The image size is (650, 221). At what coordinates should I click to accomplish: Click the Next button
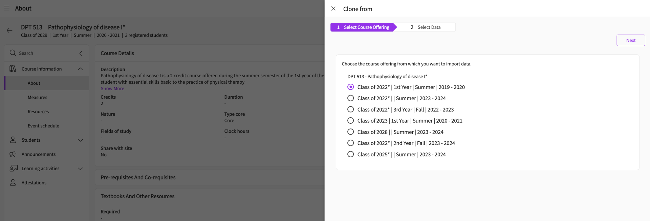click(x=630, y=40)
